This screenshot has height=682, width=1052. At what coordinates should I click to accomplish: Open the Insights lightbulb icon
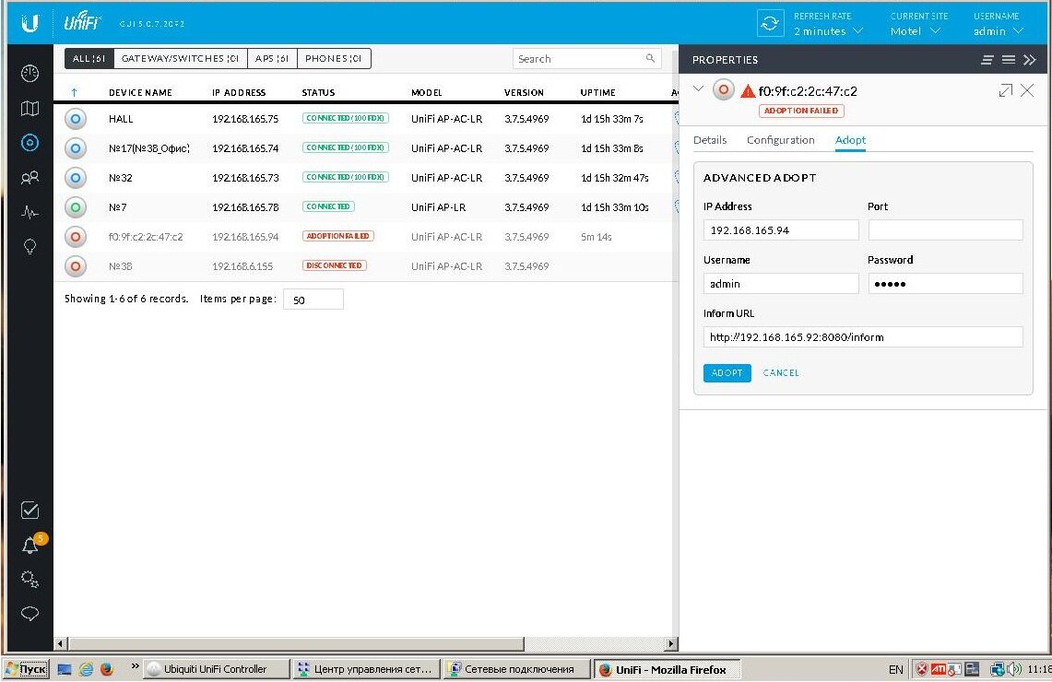(x=30, y=246)
